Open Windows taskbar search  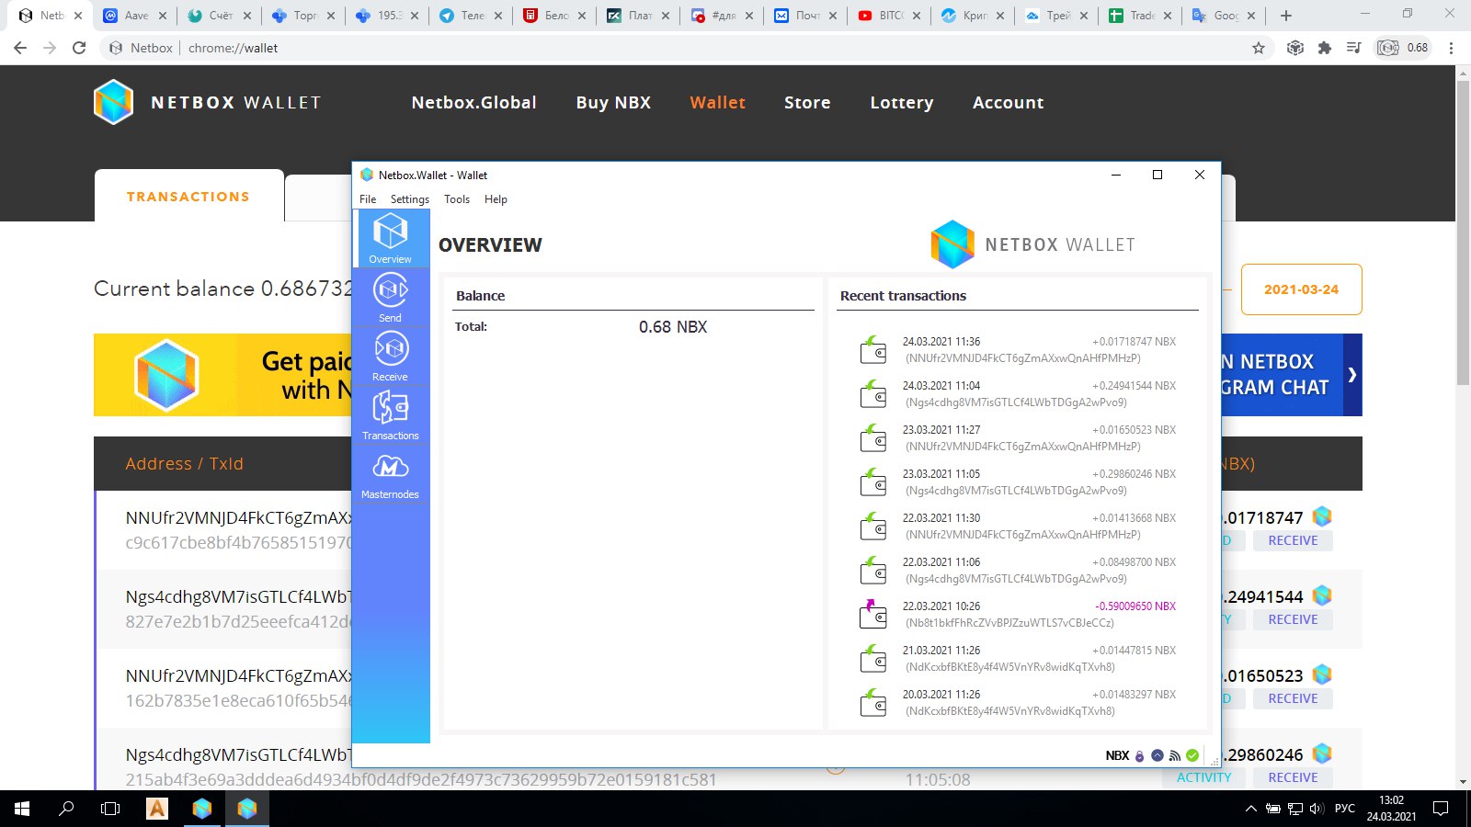[x=66, y=809]
